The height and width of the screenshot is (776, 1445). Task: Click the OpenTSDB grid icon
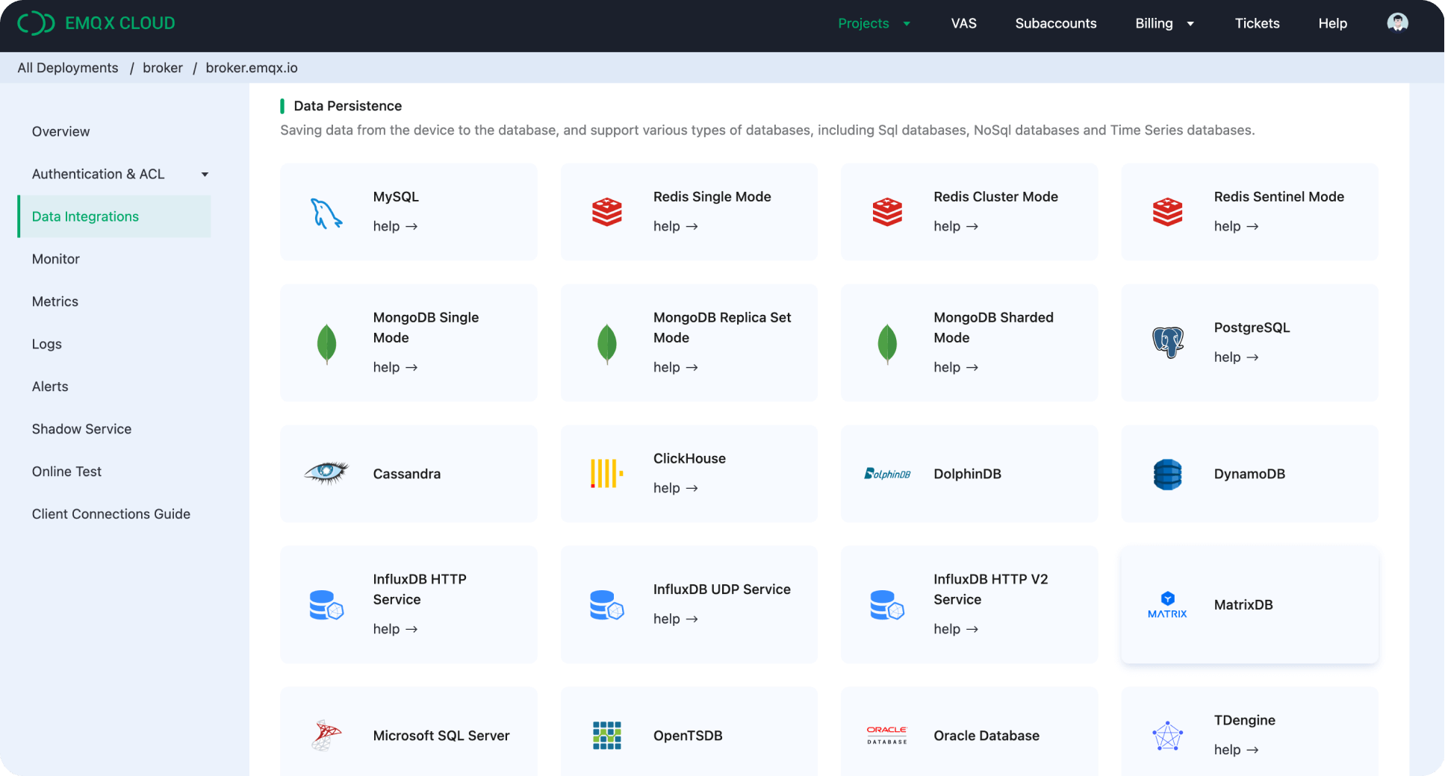pyautogui.click(x=606, y=736)
